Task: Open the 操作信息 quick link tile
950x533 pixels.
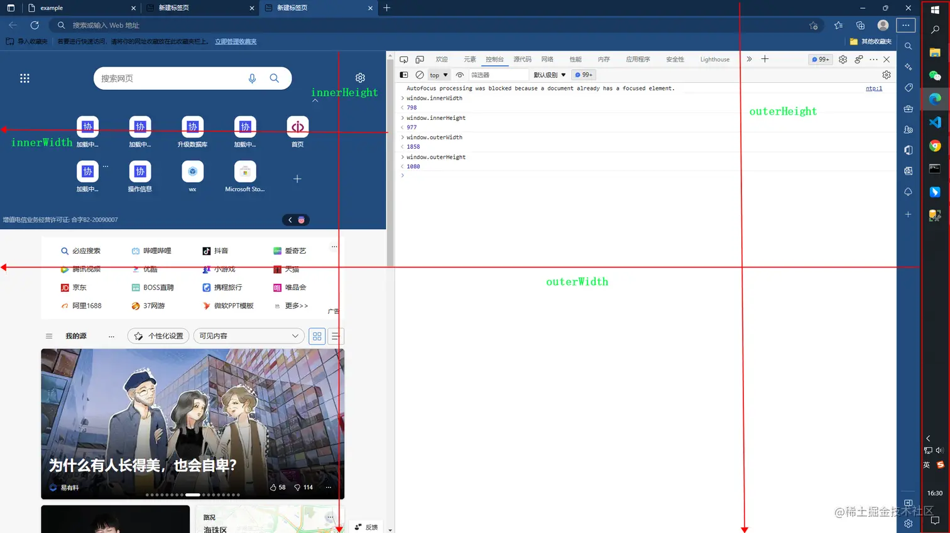Action: (x=140, y=176)
